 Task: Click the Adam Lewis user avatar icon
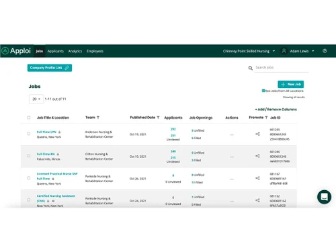284,51
